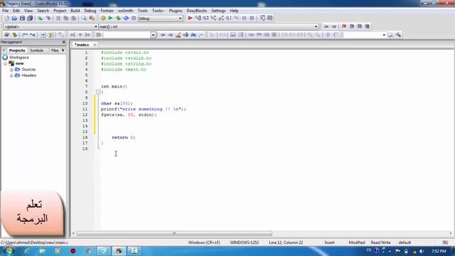Click the Step into debug icon

coord(213,18)
